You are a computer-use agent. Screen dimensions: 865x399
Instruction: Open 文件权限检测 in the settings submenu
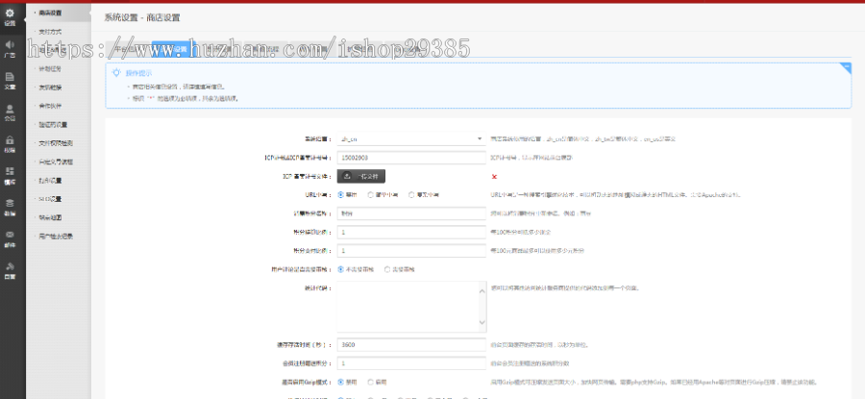pos(56,143)
